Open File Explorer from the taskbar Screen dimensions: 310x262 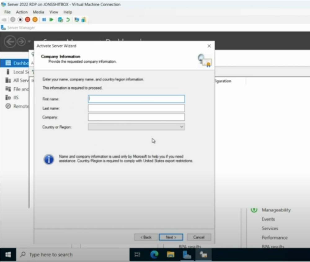click(170, 255)
